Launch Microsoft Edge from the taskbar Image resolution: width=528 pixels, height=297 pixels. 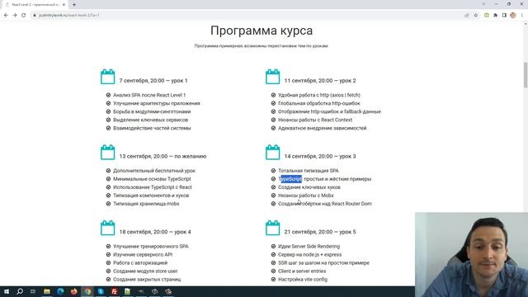coord(60,291)
